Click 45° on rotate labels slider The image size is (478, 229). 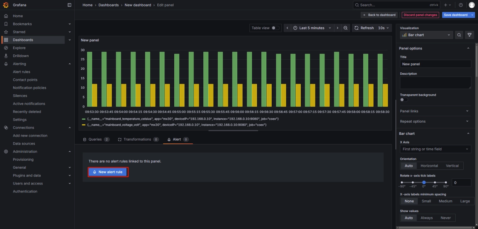click(x=435, y=183)
